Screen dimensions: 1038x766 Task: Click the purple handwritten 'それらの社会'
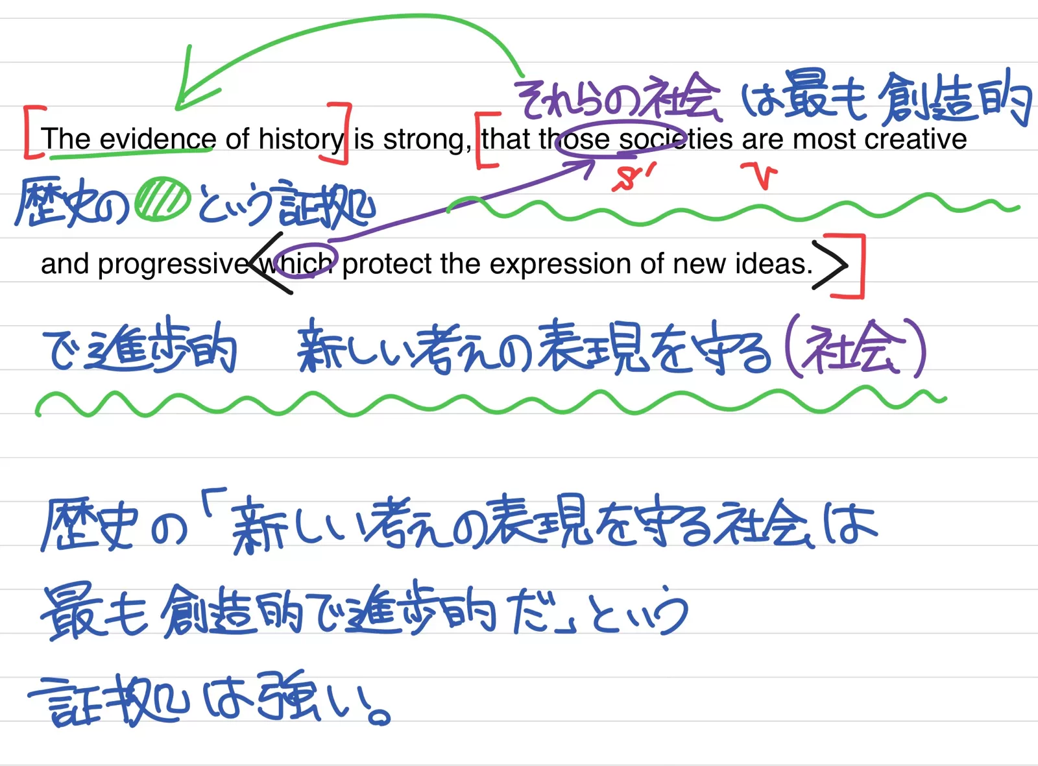click(x=618, y=97)
